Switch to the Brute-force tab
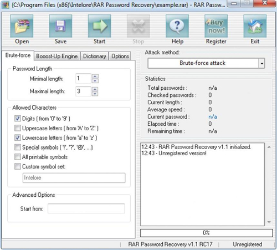Screen dimensions: 277x250 (x=18, y=55)
